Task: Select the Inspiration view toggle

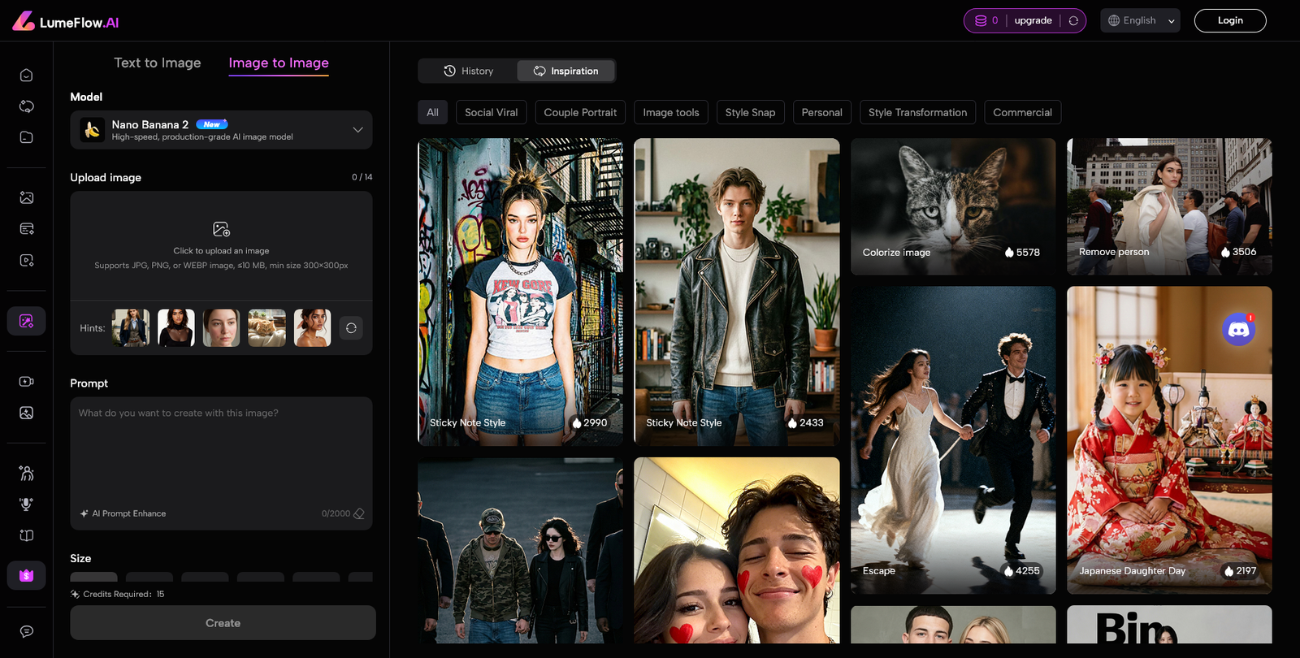Action: (x=565, y=71)
